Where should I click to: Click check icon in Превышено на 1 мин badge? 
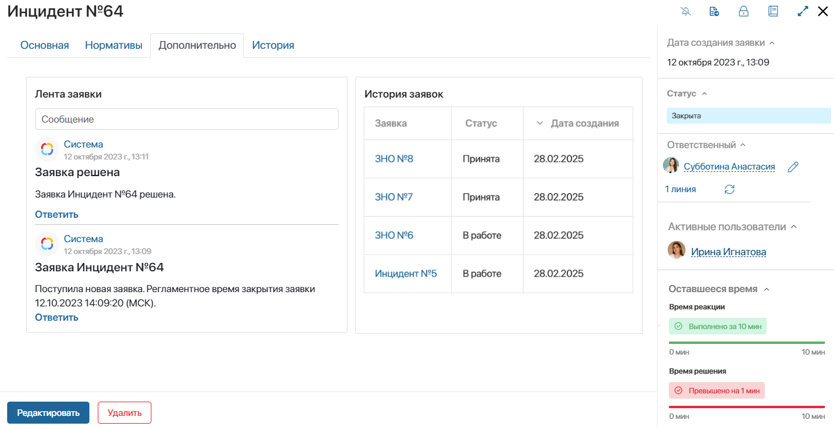[x=678, y=391]
